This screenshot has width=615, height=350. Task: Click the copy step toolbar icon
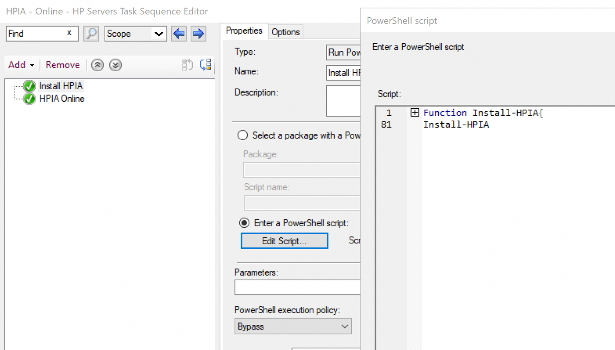coord(187,64)
